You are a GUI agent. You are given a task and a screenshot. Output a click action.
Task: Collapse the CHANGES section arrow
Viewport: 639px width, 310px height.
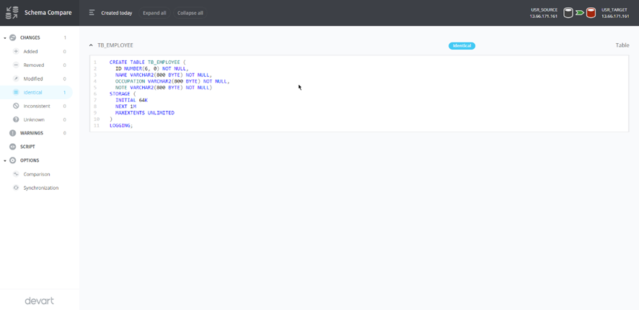tap(4, 38)
